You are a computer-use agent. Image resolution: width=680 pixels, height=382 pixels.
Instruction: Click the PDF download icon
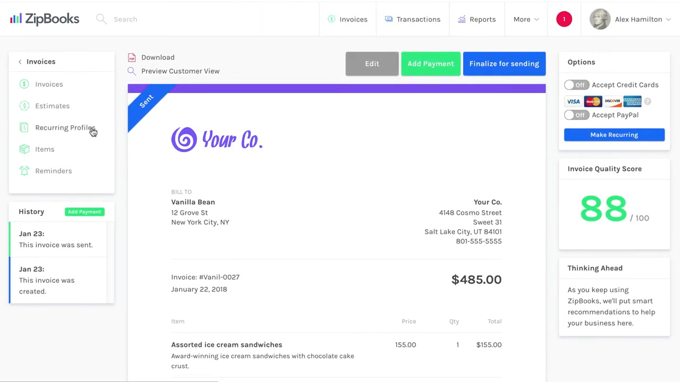(132, 57)
